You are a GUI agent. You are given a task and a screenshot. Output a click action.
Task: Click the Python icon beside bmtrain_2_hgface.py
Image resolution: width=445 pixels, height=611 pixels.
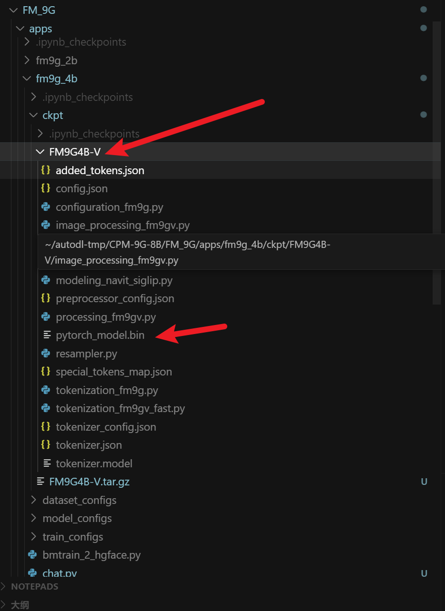tap(32, 555)
